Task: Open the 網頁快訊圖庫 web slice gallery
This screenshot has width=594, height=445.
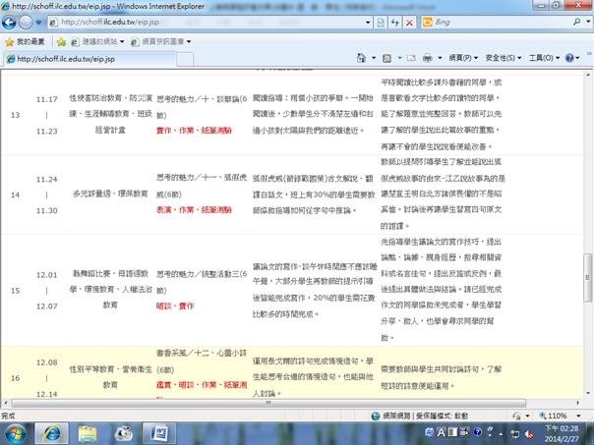Action: click(x=161, y=41)
